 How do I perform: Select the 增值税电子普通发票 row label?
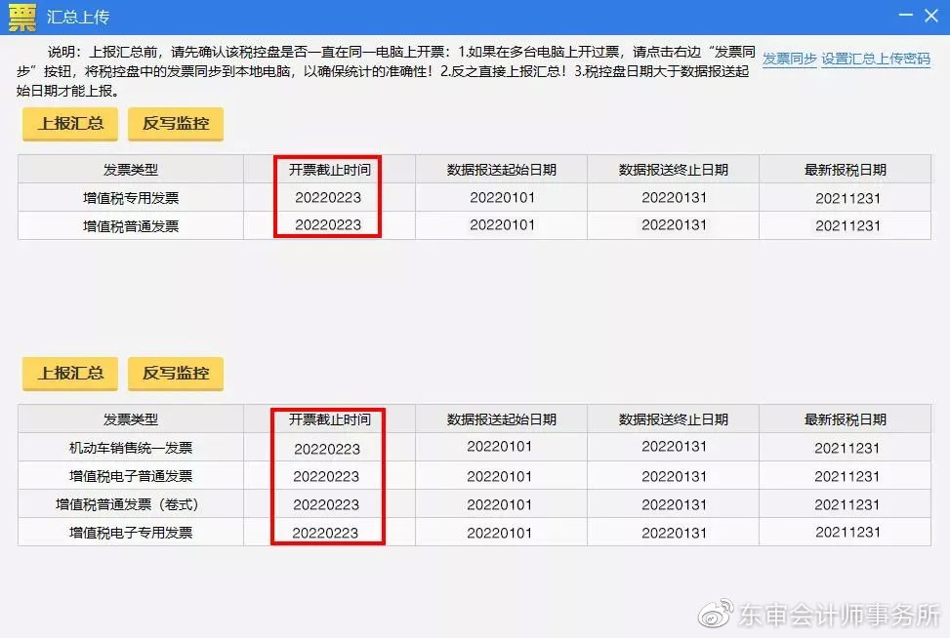click(131, 476)
